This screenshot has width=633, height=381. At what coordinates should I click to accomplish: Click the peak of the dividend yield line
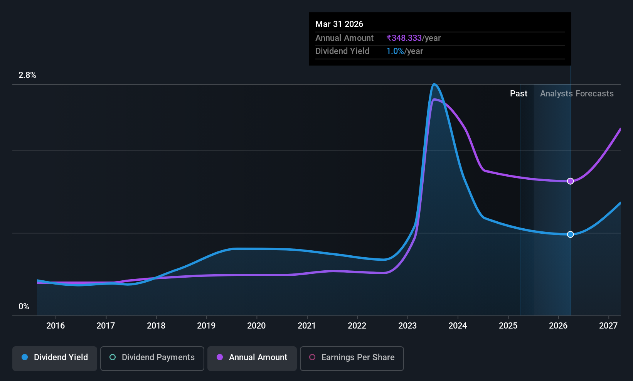coord(434,84)
